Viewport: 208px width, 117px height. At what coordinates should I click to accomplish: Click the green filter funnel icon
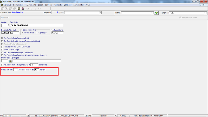coord(157,13)
